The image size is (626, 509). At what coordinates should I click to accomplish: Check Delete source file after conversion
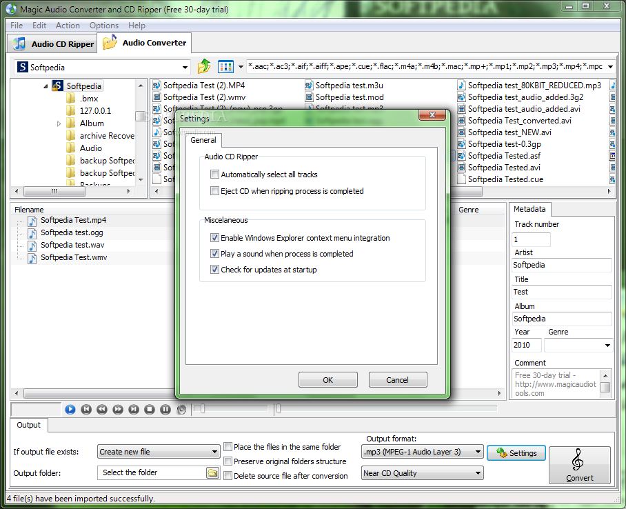tap(228, 476)
